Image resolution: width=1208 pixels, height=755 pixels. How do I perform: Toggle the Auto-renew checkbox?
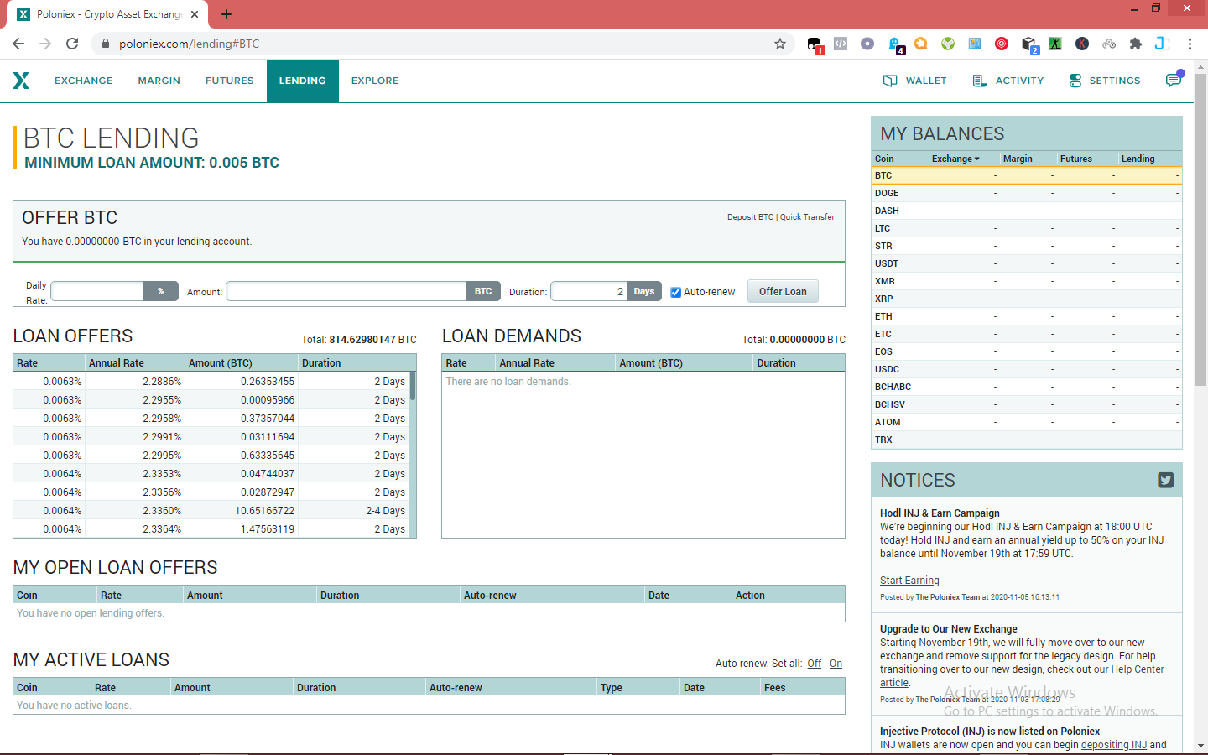click(x=675, y=292)
